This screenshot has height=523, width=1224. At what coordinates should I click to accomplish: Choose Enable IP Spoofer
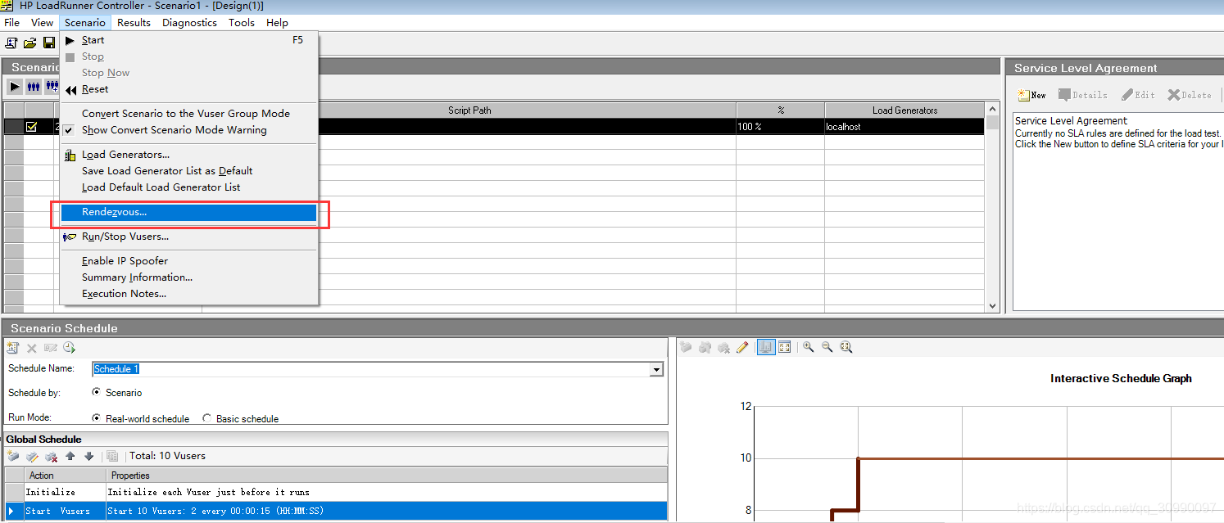pos(189,260)
